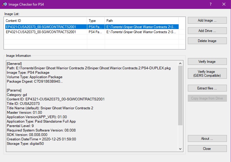Click the SDK Version: 08.008.000 line
The width and height of the screenshot is (231, 162).
pos(27,135)
